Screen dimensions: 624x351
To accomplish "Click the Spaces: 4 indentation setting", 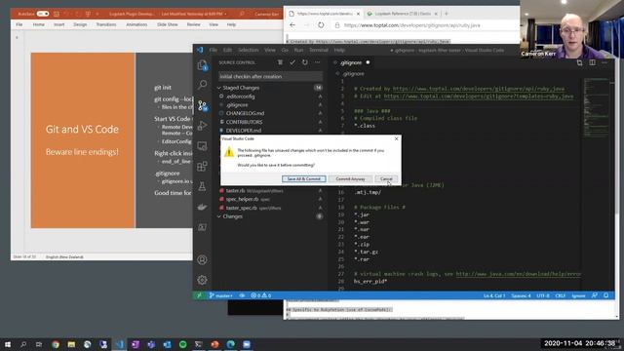I will click(x=521, y=295).
